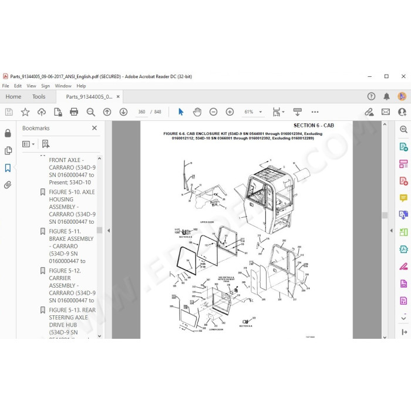Click the page number field 360
Image resolution: width=411 pixels, height=411 pixels.
coord(142,112)
